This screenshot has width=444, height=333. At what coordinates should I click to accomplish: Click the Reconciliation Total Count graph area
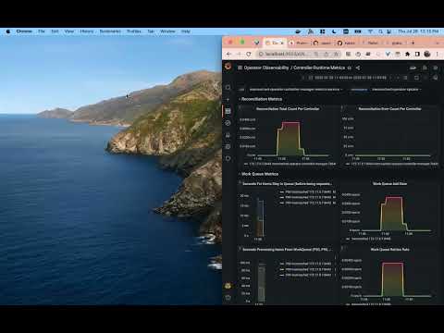coord(293,137)
